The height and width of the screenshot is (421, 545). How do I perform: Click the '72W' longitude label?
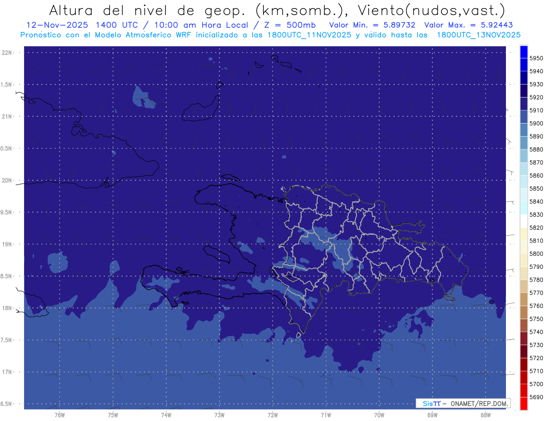point(272,415)
